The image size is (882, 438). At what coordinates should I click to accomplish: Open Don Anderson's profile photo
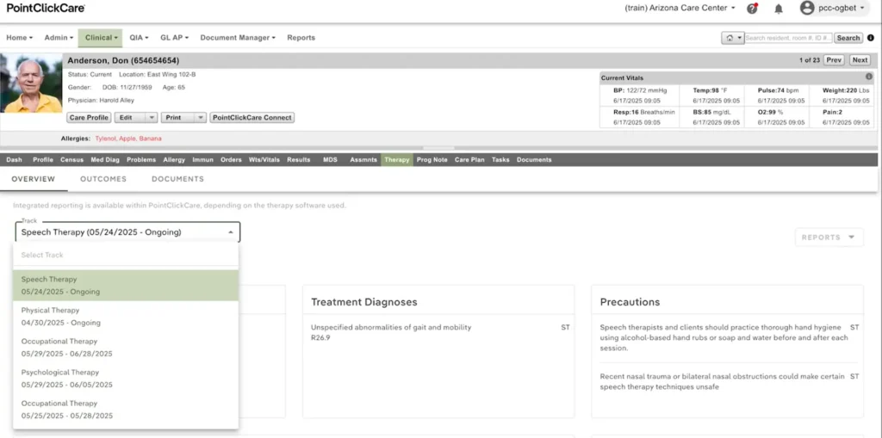pos(32,83)
